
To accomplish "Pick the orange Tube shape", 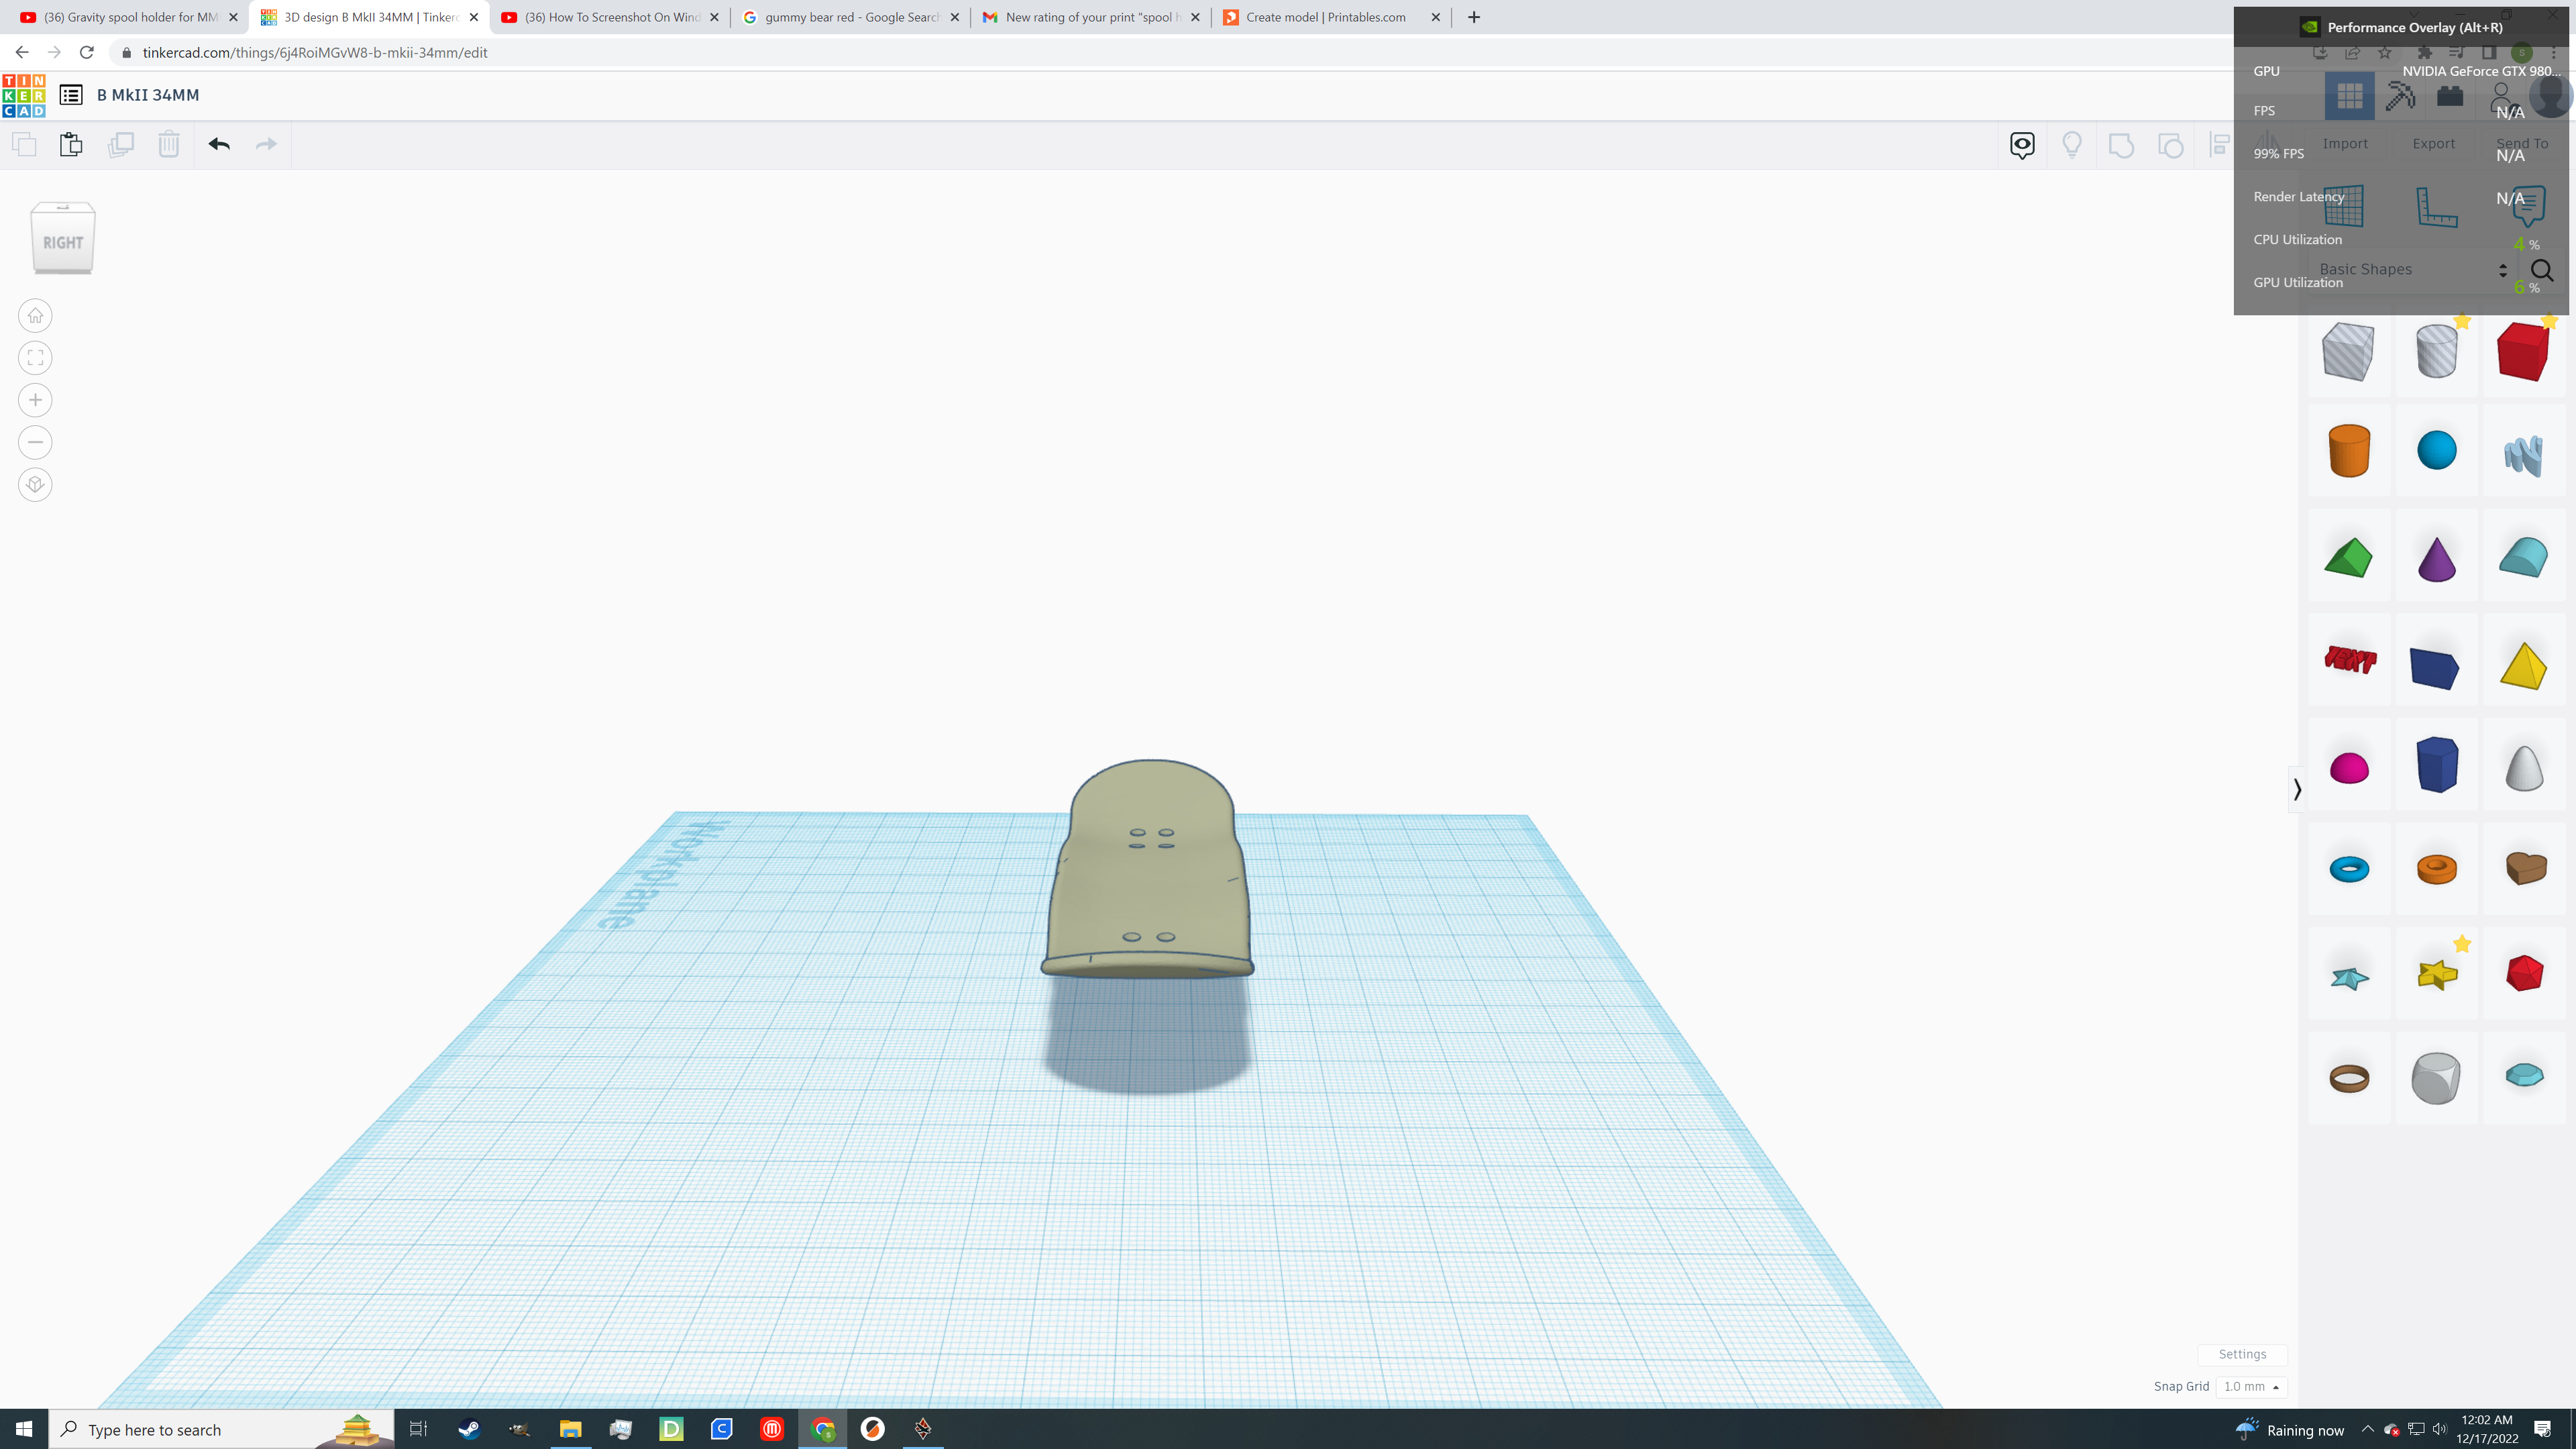I will tap(2436, 869).
